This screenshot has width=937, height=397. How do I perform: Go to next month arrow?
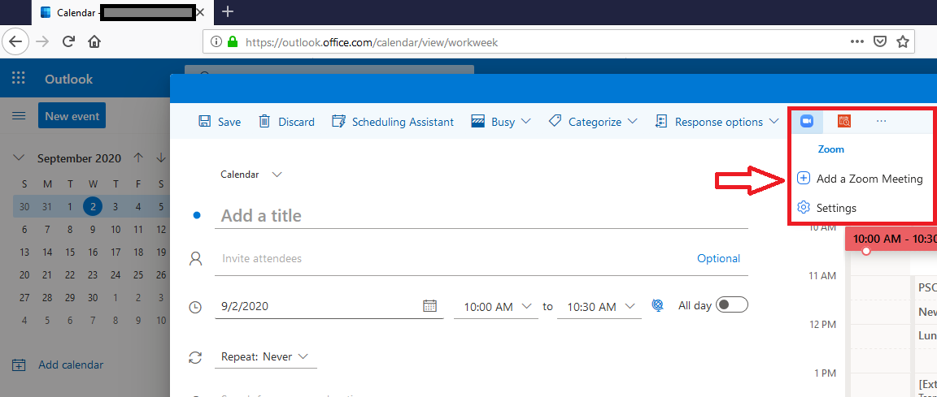click(x=161, y=158)
